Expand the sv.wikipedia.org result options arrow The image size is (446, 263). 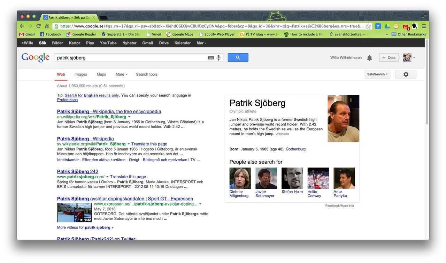click(x=129, y=144)
